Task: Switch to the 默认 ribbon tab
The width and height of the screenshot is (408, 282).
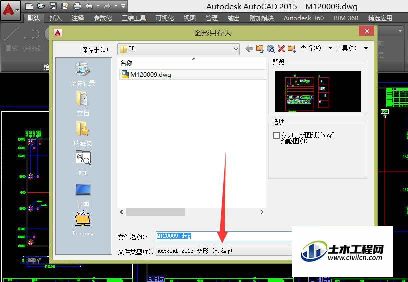Action: pos(34,18)
